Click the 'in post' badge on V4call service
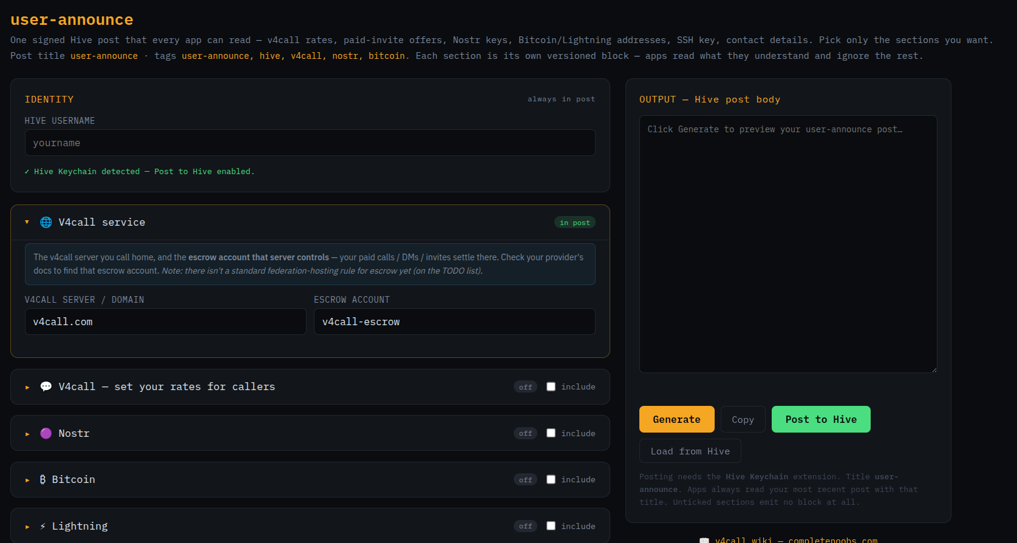Screen dimensions: 1017x543 click(574, 223)
